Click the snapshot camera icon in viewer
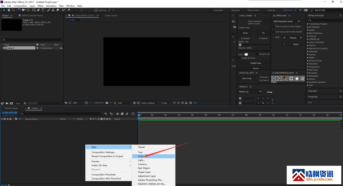 [107, 103]
